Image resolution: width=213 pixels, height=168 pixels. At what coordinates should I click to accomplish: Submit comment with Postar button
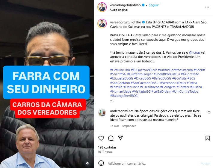point(205,163)
